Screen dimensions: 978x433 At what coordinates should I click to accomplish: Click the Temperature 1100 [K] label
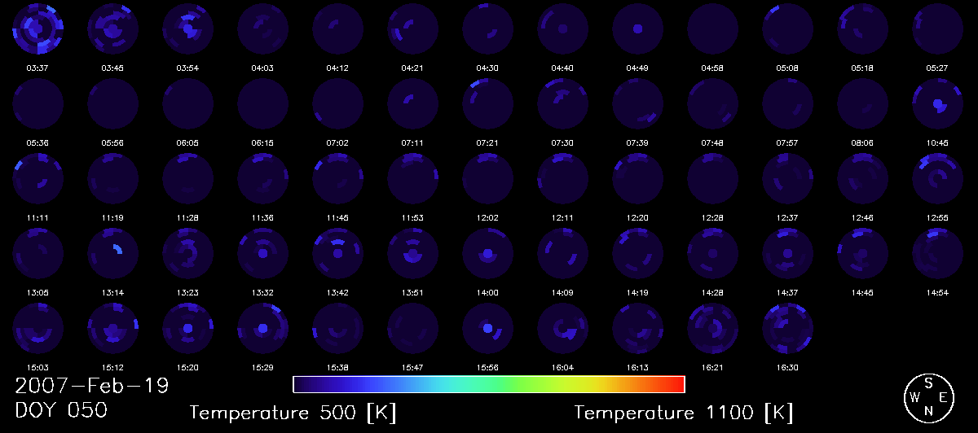pos(683,413)
